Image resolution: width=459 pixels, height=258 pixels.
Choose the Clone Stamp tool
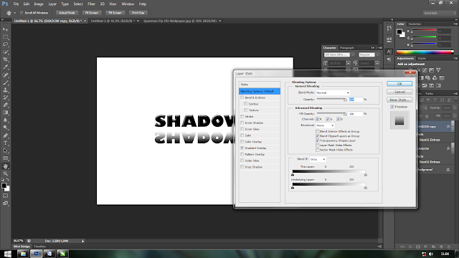(5, 90)
